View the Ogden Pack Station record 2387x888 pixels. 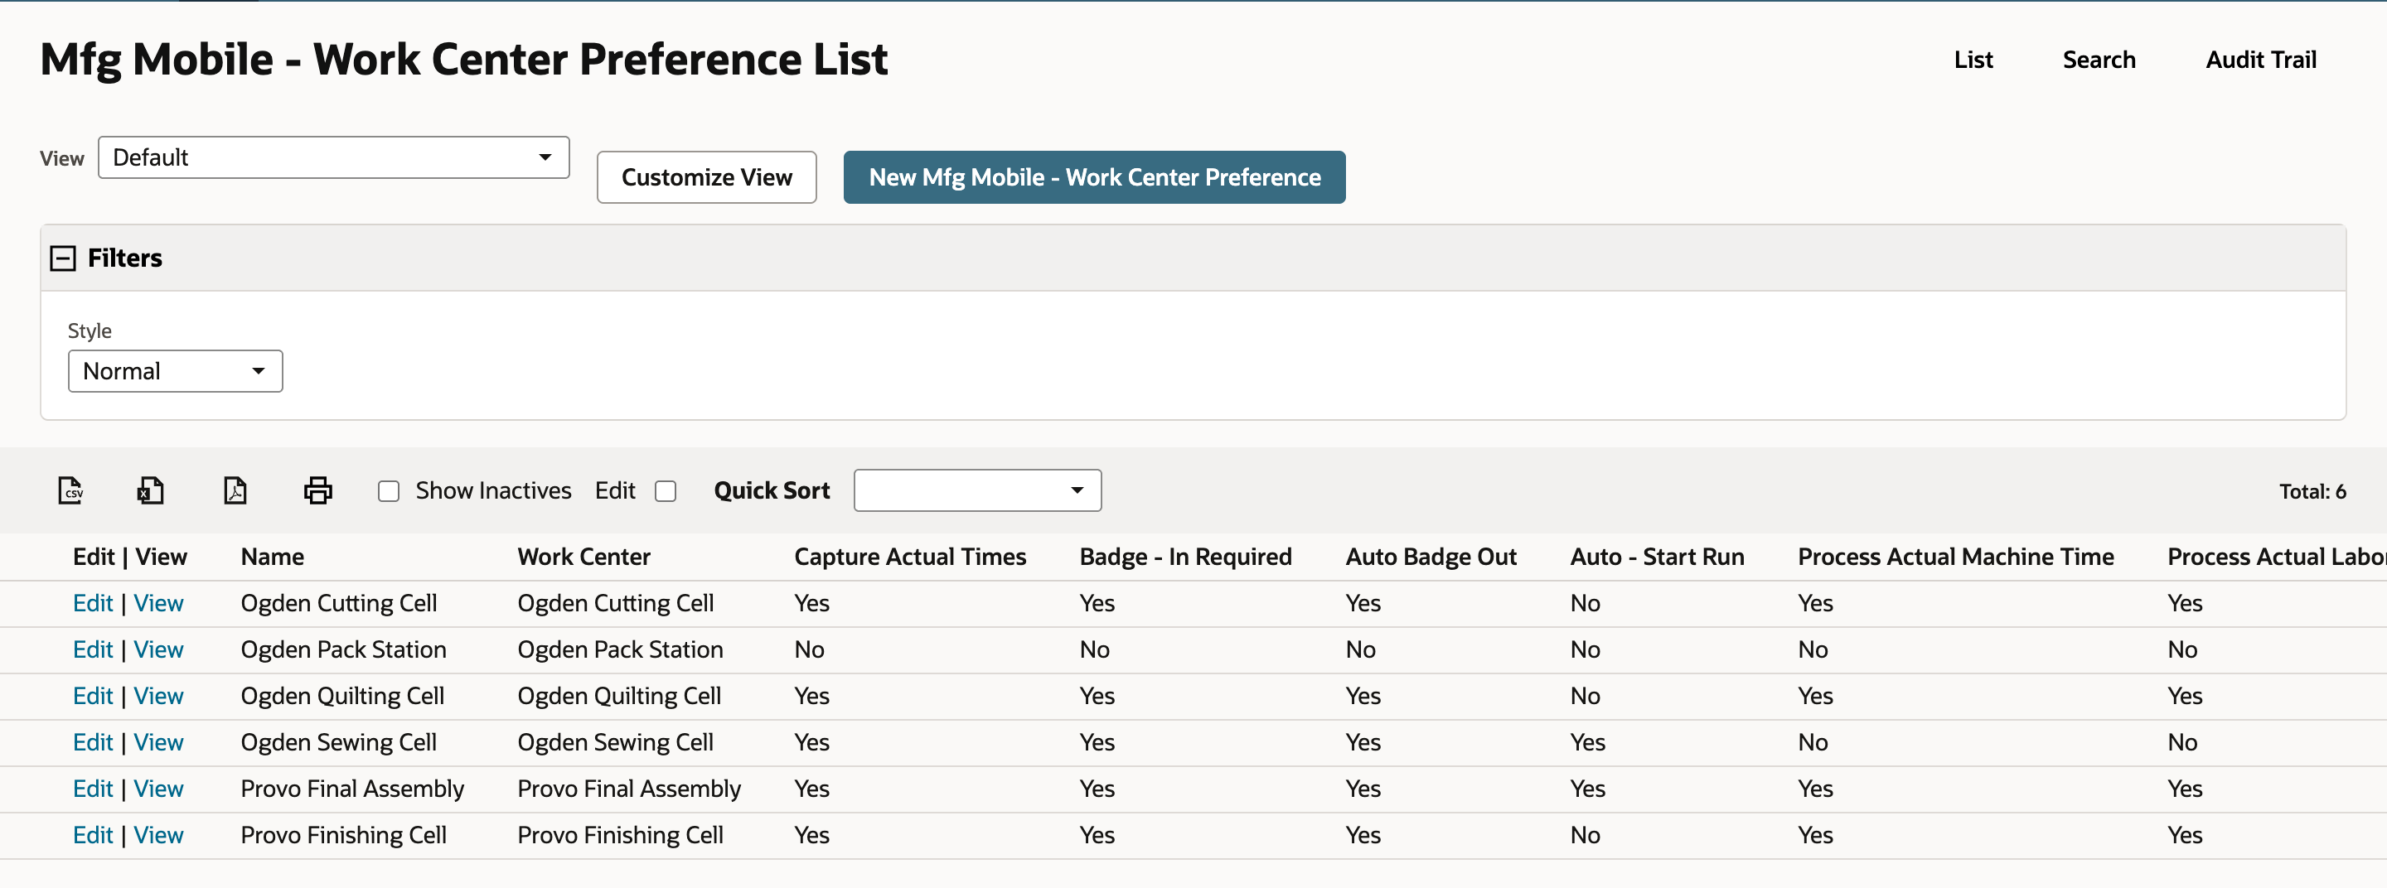coord(158,649)
